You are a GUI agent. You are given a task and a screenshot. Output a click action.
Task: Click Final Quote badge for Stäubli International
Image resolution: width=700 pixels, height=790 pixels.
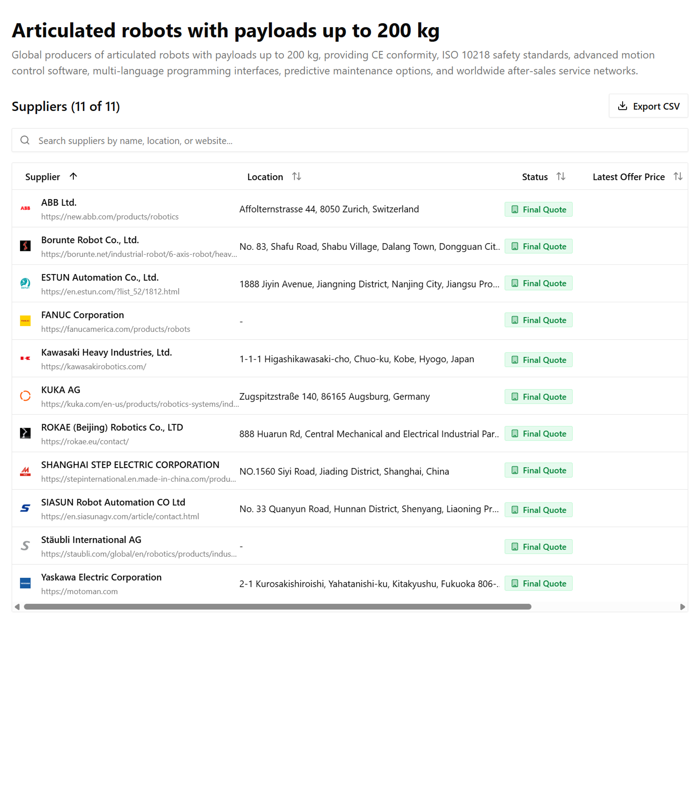[x=539, y=547]
